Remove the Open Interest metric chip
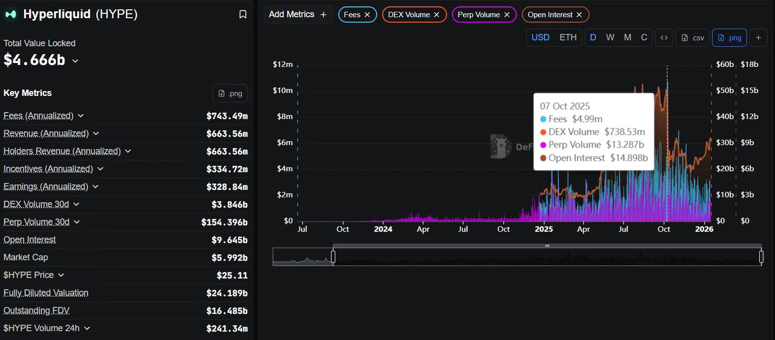775x340 pixels. click(x=579, y=15)
